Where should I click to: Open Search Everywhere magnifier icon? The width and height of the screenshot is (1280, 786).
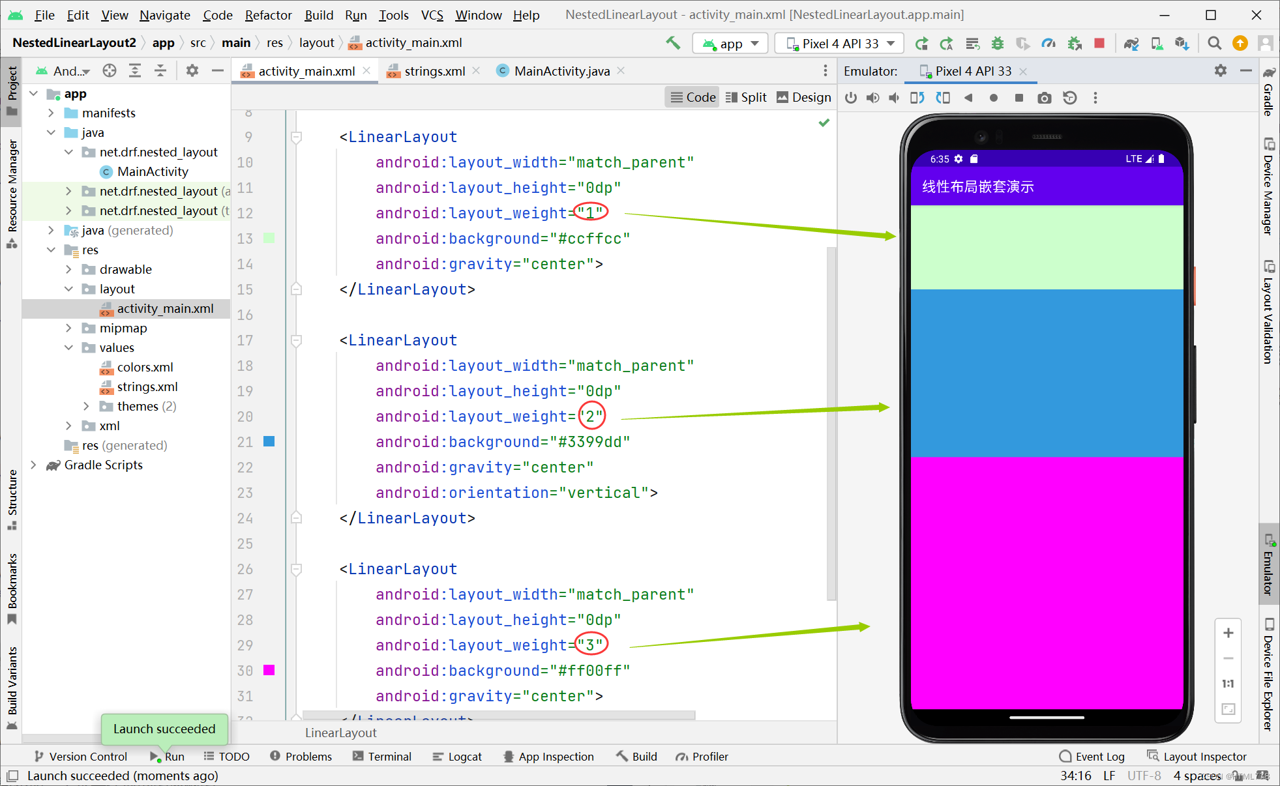tap(1214, 43)
